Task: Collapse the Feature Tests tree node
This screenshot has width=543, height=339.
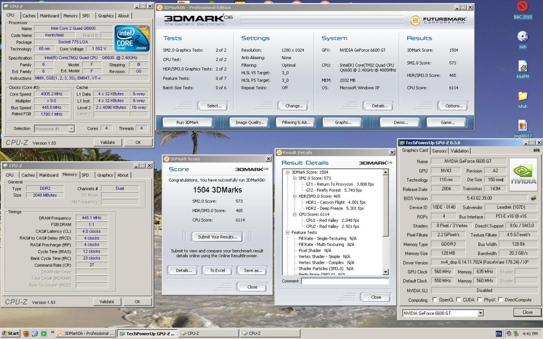Action: (288, 232)
